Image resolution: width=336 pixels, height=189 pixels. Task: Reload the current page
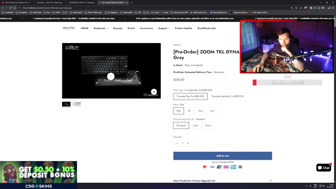(10, 8)
